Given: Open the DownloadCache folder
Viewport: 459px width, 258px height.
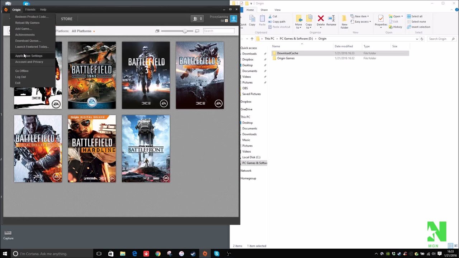Looking at the screenshot, I should pyautogui.click(x=288, y=53).
